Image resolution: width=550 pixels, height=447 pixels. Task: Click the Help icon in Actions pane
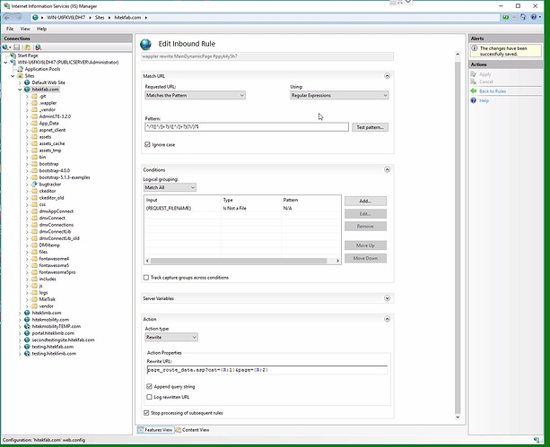click(474, 100)
